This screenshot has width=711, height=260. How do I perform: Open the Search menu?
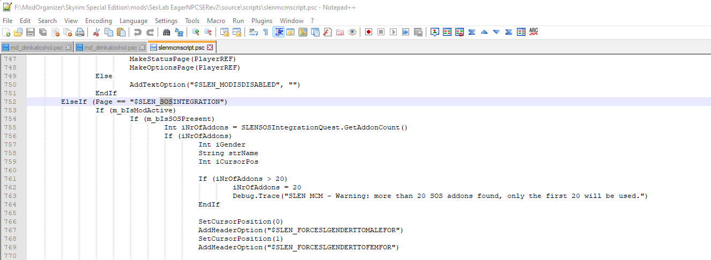47,20
